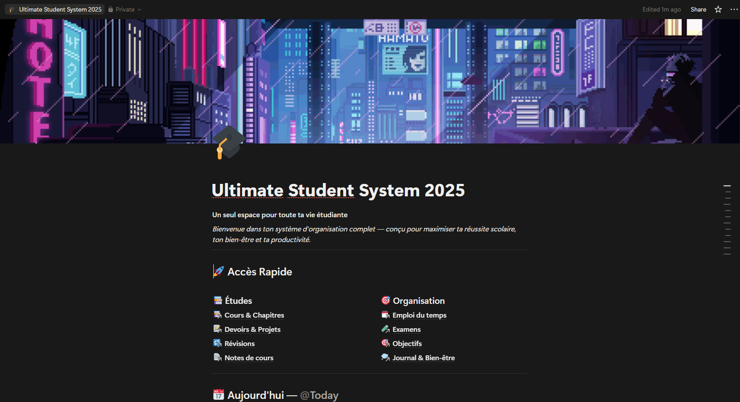
Task: Open Examens page link
Action: tap(407, 329)
